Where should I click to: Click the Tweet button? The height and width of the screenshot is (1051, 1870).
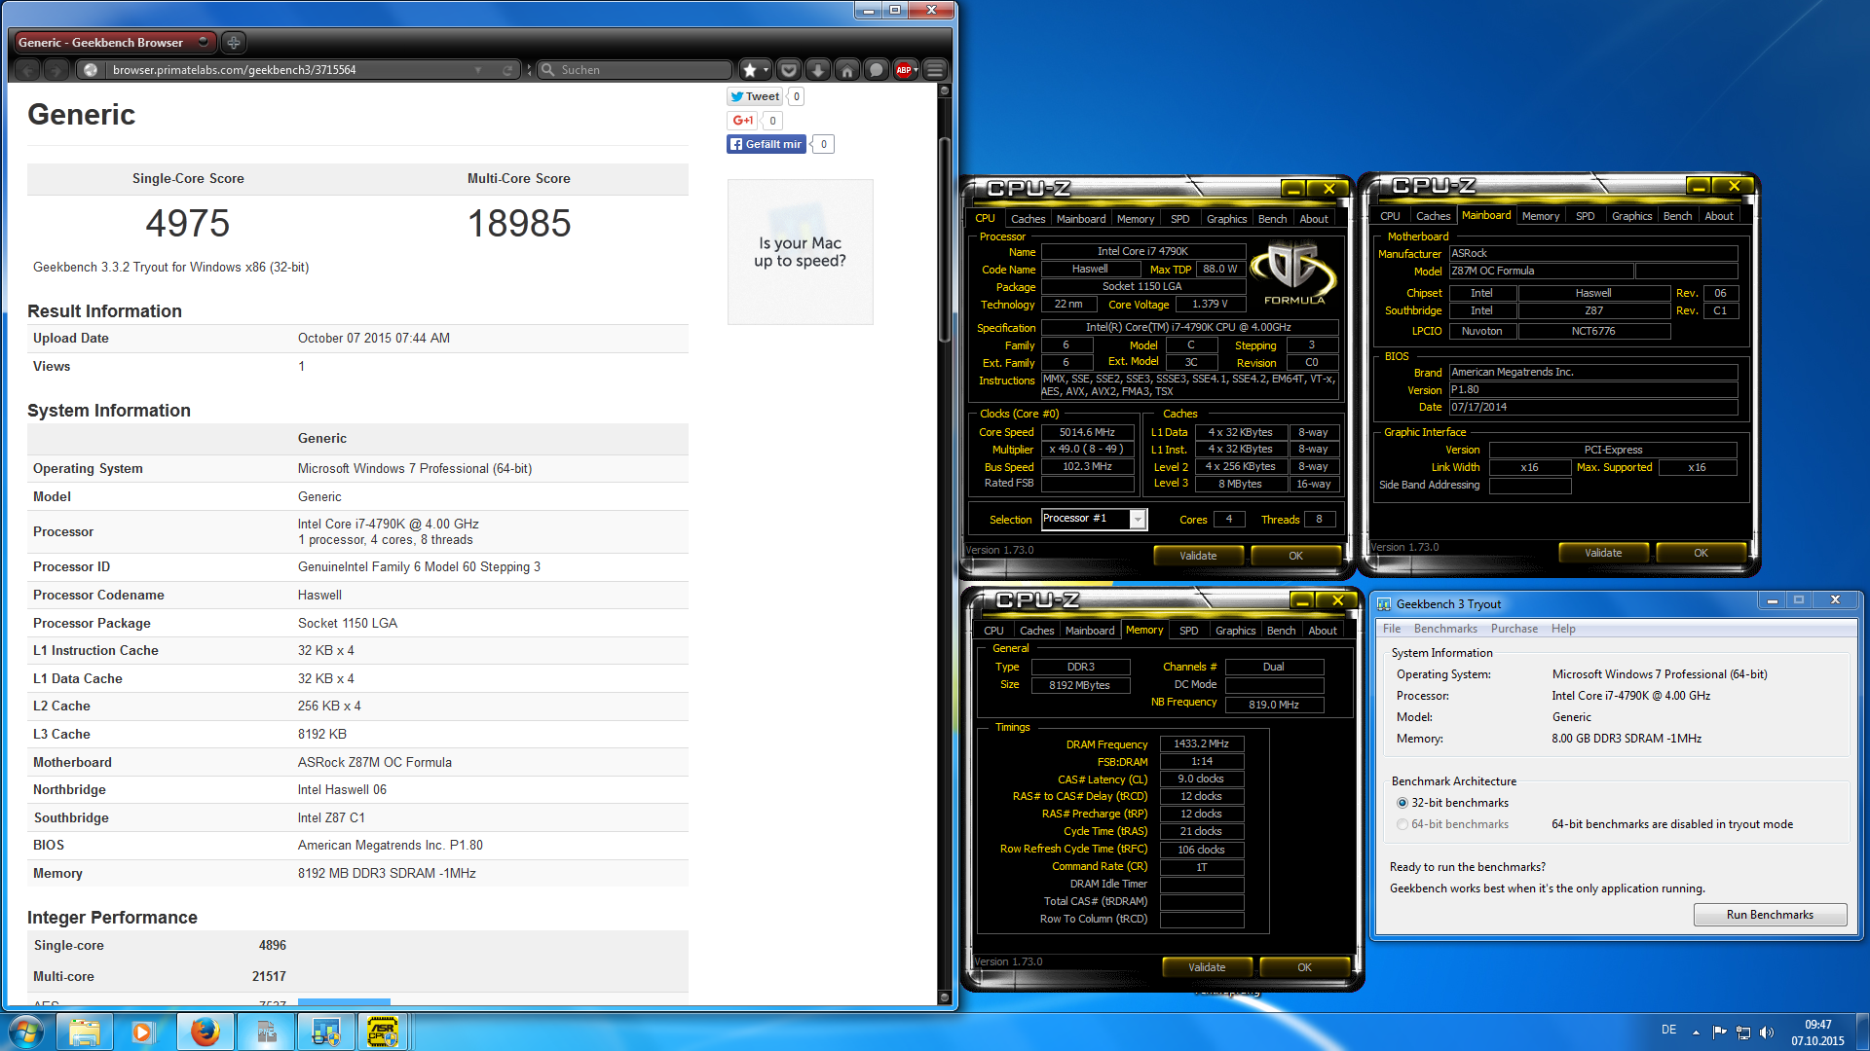[755, 96]
